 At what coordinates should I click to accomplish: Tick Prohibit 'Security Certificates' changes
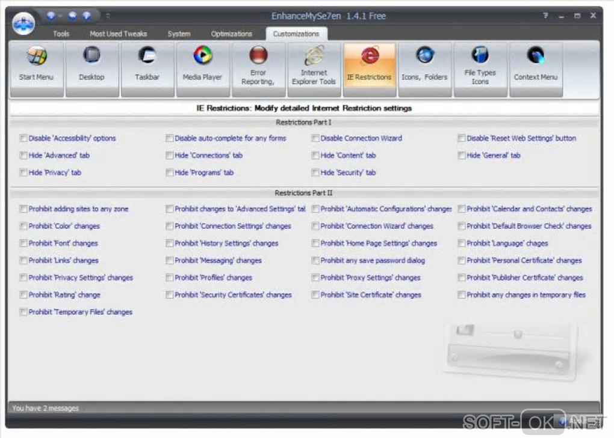169,294
